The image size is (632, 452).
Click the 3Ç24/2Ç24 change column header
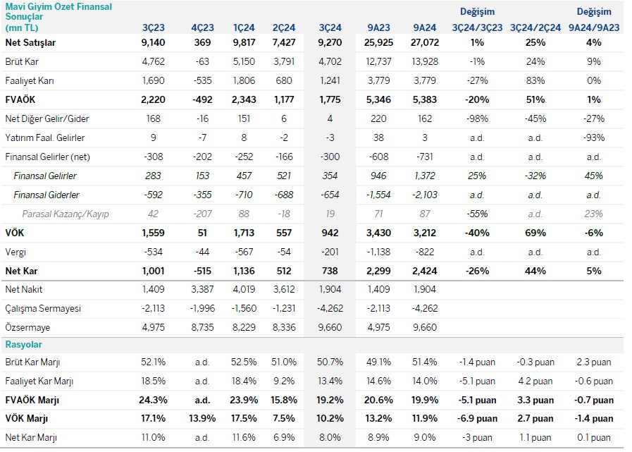pyautogui.click(x=535, y=28)
